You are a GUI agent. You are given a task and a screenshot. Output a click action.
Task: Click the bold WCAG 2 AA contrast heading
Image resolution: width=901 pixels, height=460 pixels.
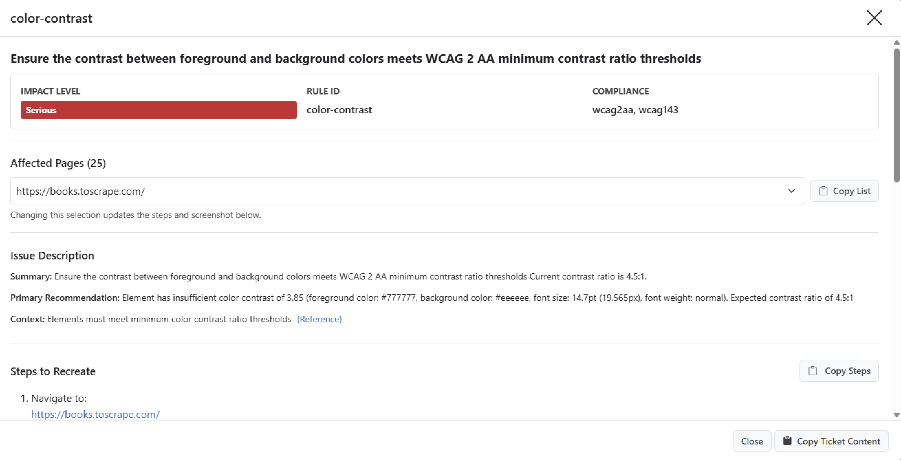click(x=355, y=59)
